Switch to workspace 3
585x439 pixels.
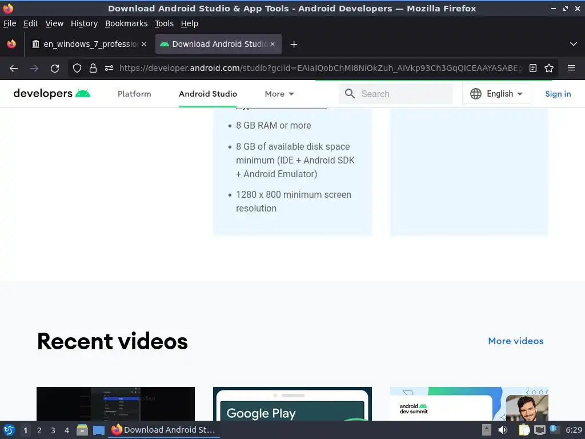pyautogui.click(x=53, y=430)
